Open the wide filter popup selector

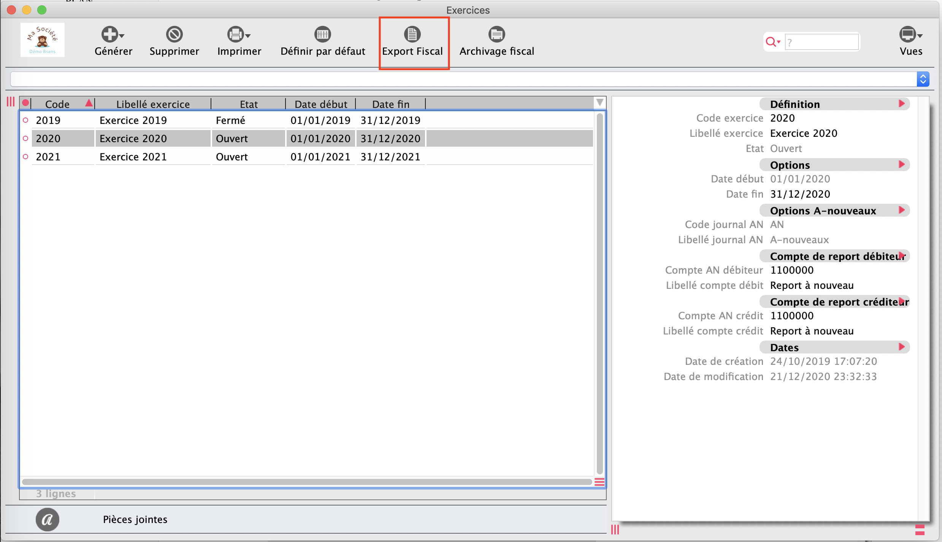click(923, 79)
